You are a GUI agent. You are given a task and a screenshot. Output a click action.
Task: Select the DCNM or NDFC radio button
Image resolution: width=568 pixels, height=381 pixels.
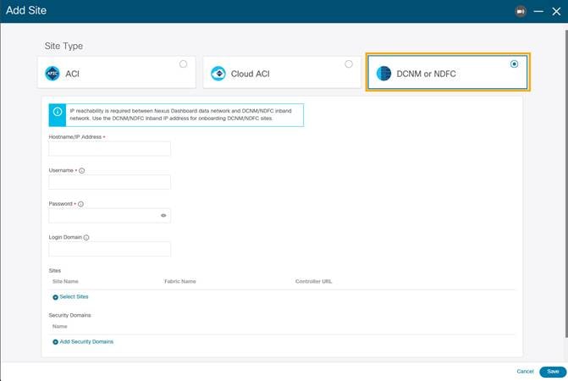514,64
